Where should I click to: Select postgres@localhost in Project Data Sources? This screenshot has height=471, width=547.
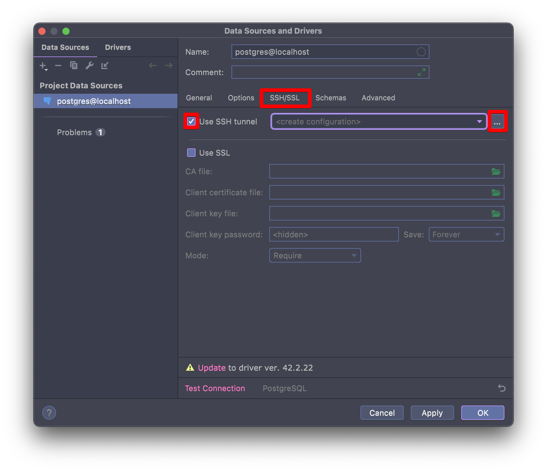point(106,101)
